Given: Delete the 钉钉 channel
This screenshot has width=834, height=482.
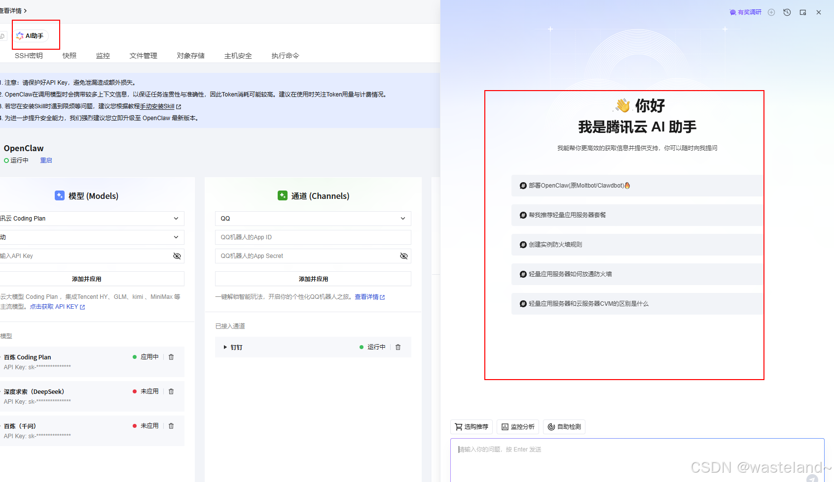Looking at the screenshot, I should (398, 347).
